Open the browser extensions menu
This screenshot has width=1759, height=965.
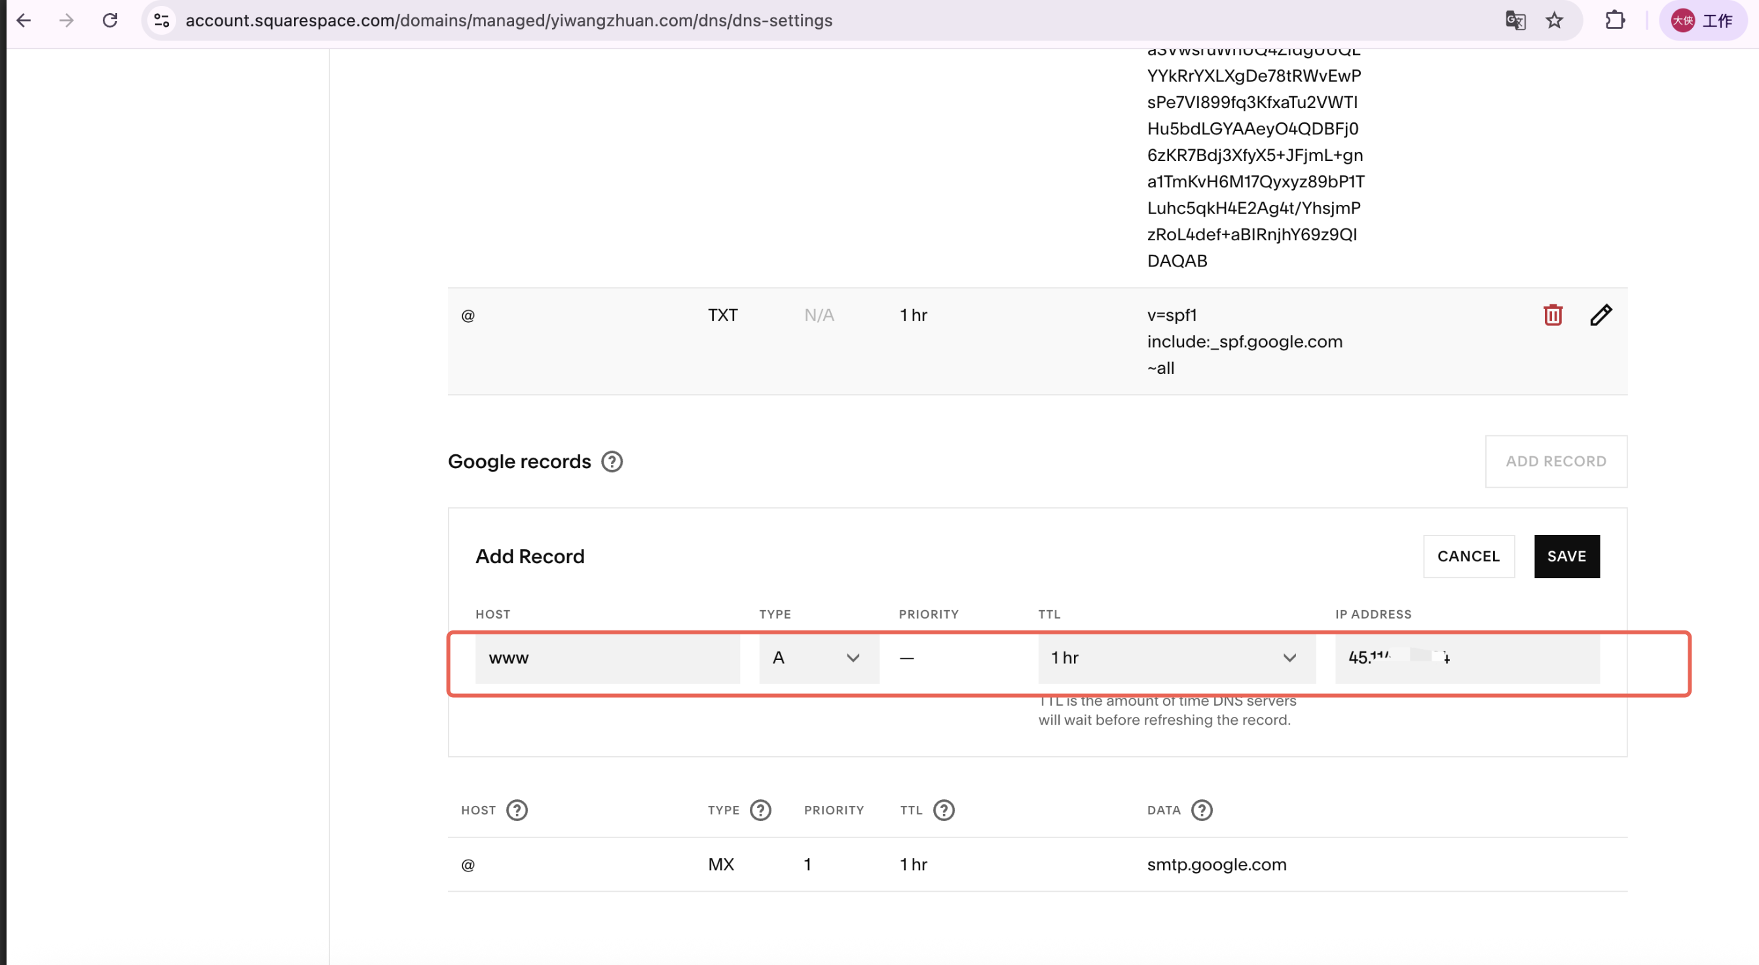pos(1616,20)
